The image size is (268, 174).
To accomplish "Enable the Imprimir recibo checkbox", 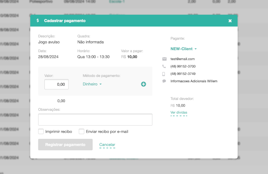I will tap(41, 132).
